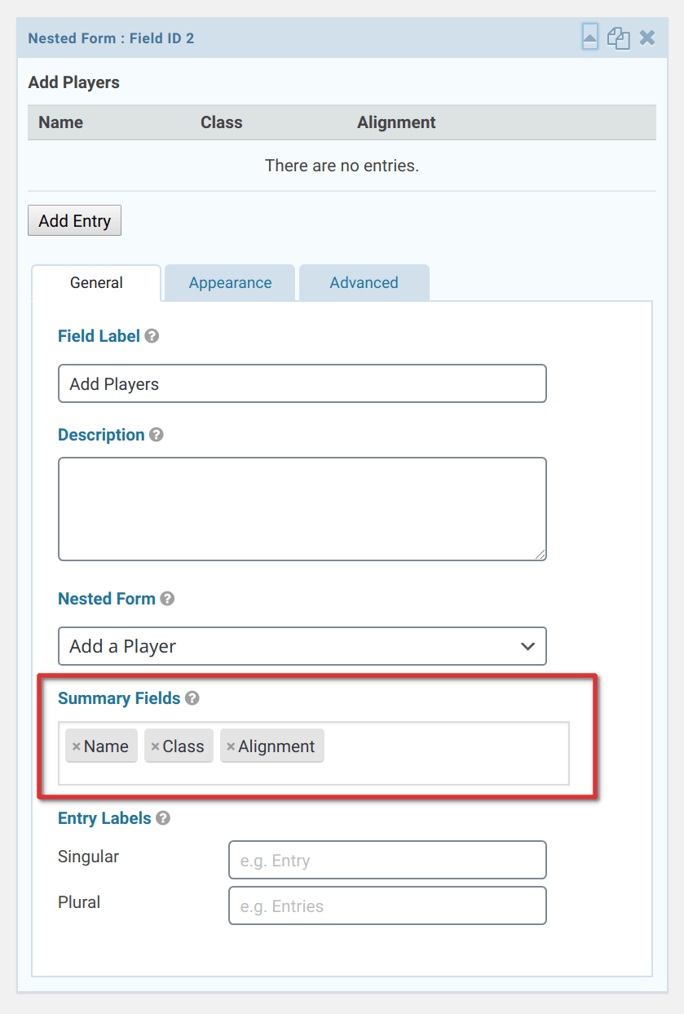684x1014 pixels.
Task: Remove the Name summary field tag
Action: (75, 746)
